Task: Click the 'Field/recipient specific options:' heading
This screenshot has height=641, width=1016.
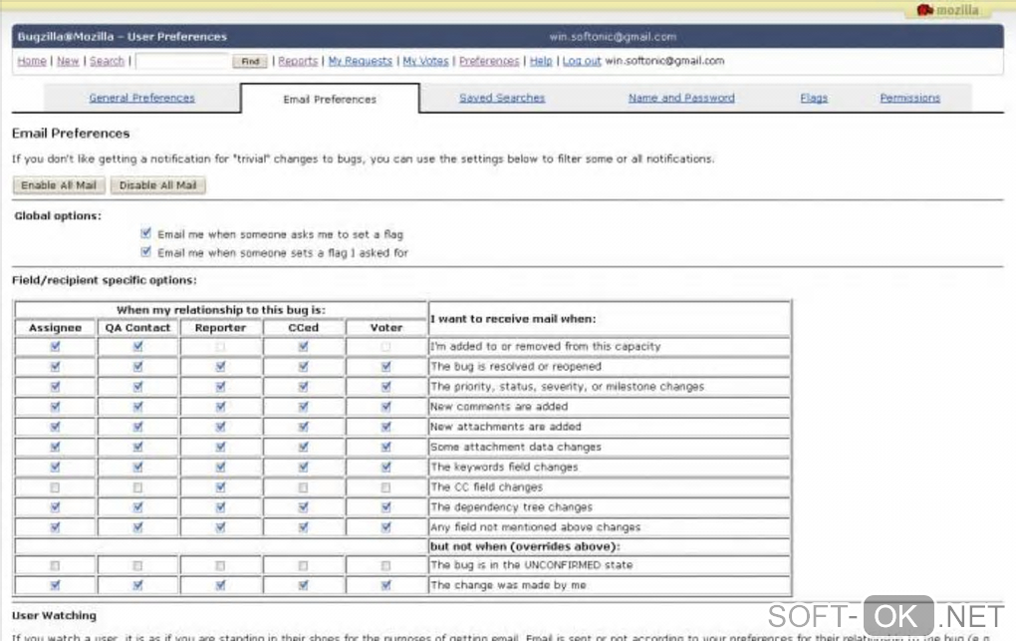Action: pyautogui.click(x=105, y=280)
